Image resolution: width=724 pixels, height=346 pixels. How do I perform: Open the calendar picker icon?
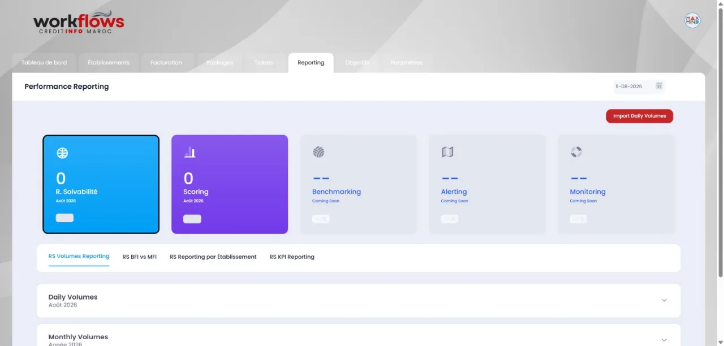[659, 86]
